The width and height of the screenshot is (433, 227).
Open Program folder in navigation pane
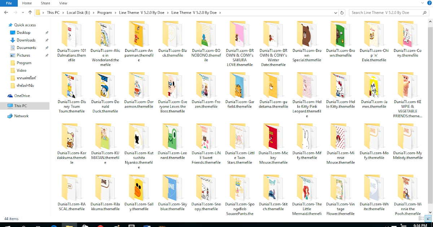(x=24, y=63)
